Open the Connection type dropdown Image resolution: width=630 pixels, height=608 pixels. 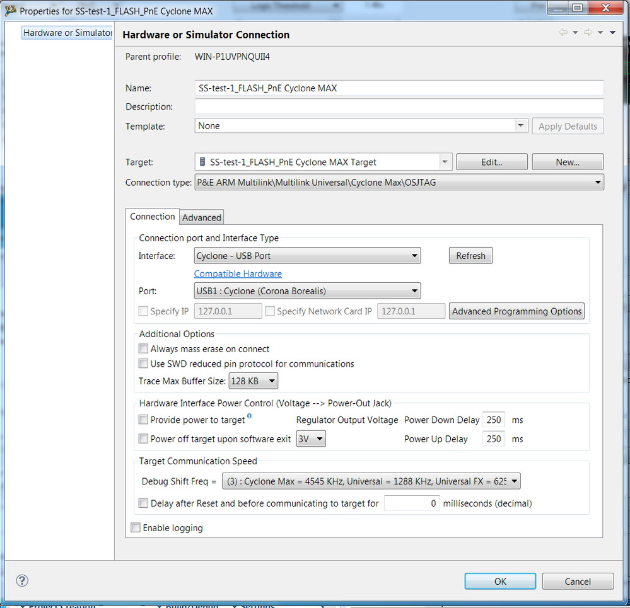399,182
